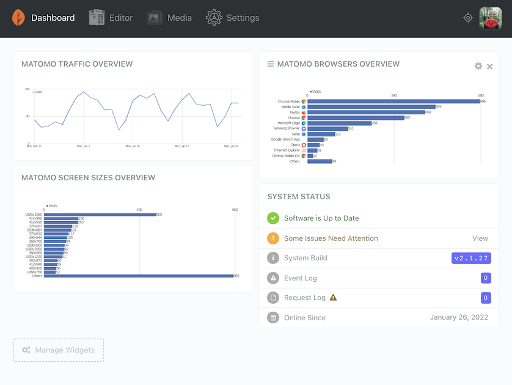Click the Online Since label

click(x=305, y=318)
